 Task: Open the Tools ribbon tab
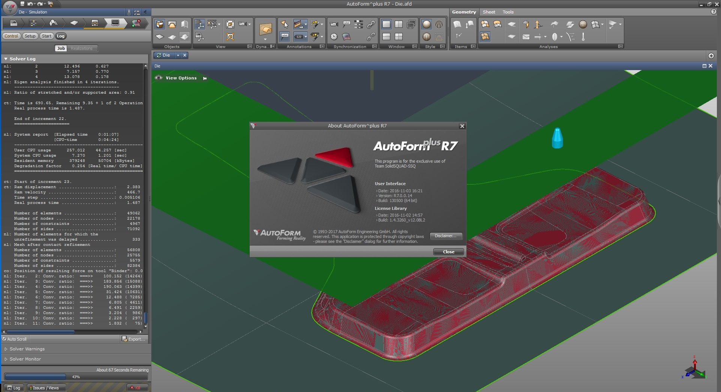508,12
